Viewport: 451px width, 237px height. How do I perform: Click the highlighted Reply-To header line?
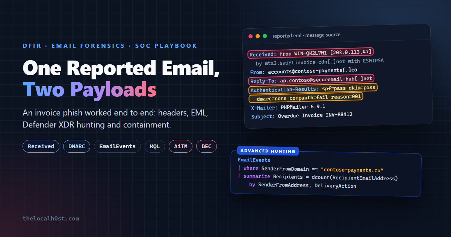click(x=311, y=80)
